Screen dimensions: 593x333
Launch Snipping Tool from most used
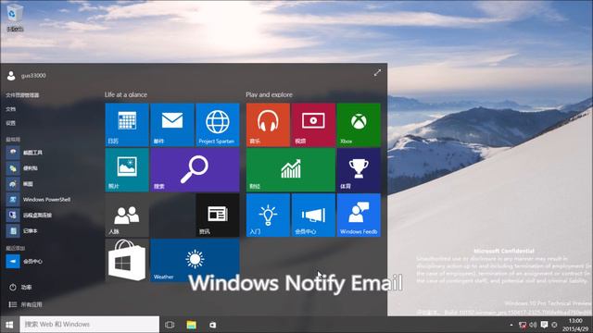[24, 153]
